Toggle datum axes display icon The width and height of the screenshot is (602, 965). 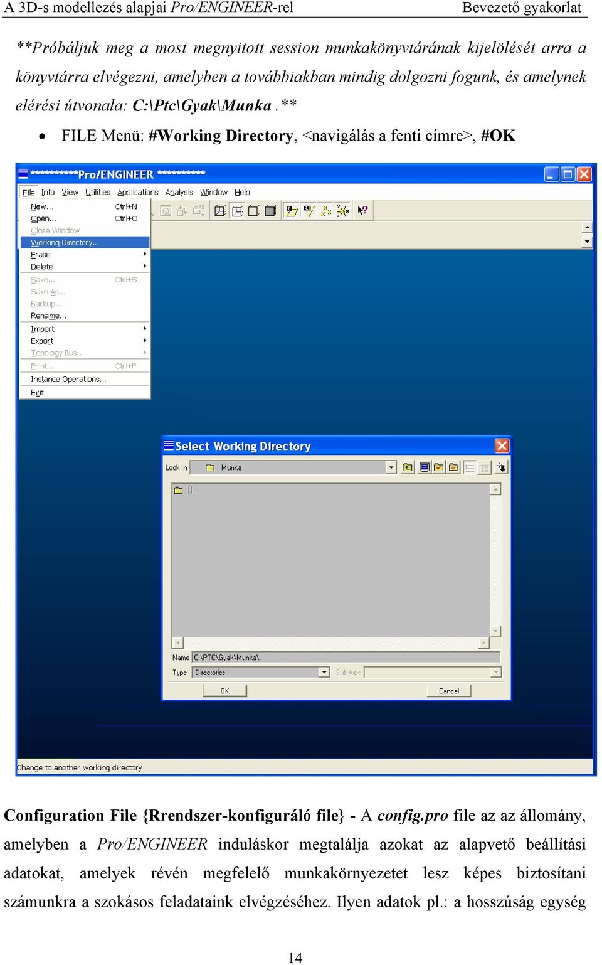[x=309, y=211]
